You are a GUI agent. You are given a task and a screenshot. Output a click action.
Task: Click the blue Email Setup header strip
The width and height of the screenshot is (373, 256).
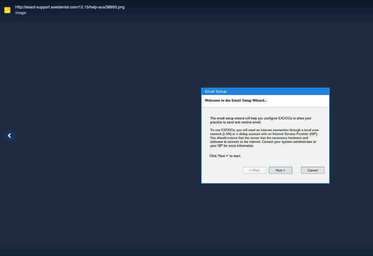(x=265, y=91)
